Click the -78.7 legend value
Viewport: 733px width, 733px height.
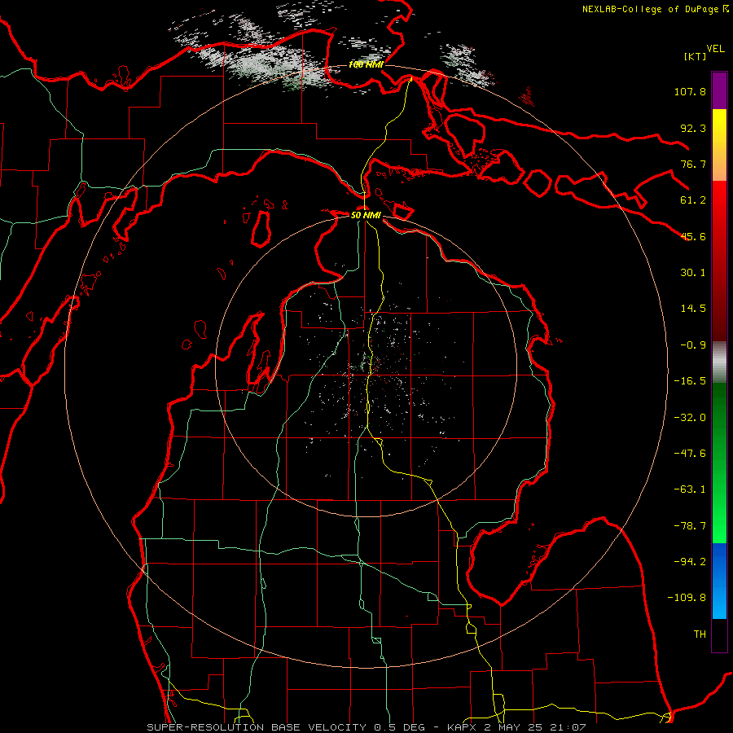click(x=690, y=526)
